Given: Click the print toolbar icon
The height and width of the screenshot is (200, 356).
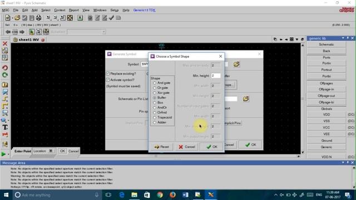Looking at the screenshot, I should pyautogui.click(x=38, y=18).
